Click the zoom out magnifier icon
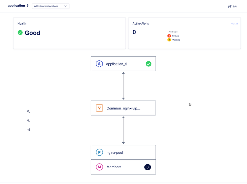 (28, 121)
